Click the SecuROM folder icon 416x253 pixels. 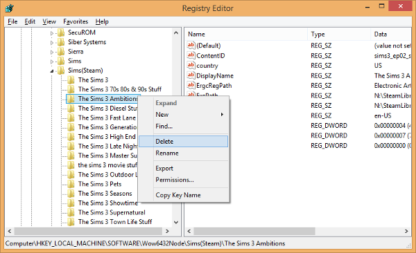point(61,32)
